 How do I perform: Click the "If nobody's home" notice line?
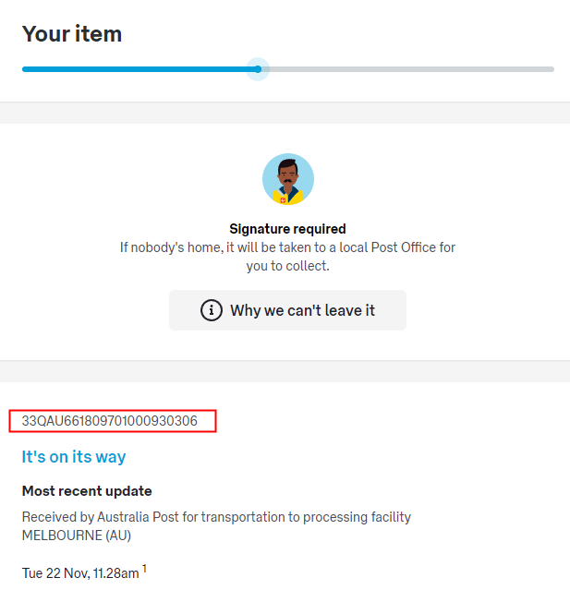point(287,247)
